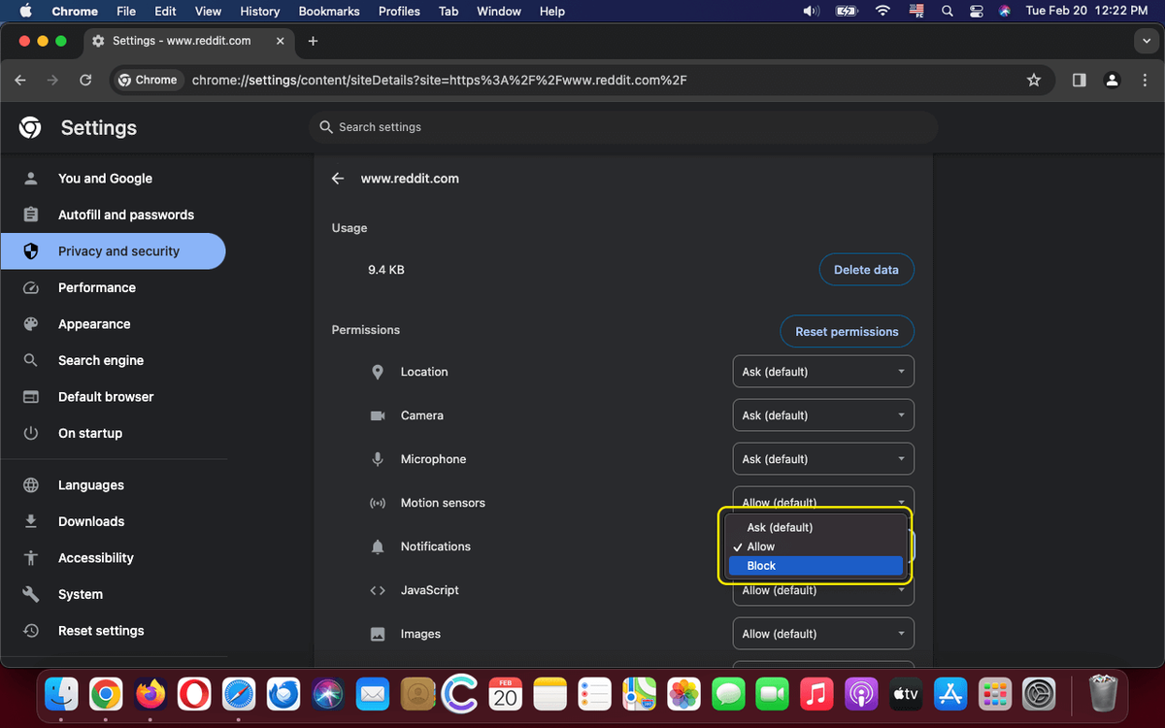Select the Settings - www.reddit.com tab

point(186,42)
